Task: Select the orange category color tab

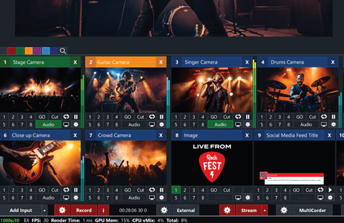Action: coord(29,51)
